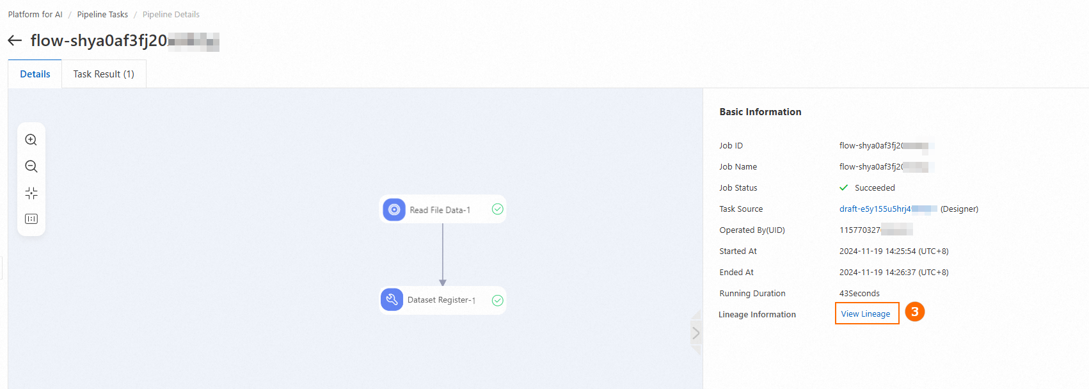This screenshot has width=1089, height=389.
Task: Click the actual size 1:1 icon
Action: click(x=31, y=219)
